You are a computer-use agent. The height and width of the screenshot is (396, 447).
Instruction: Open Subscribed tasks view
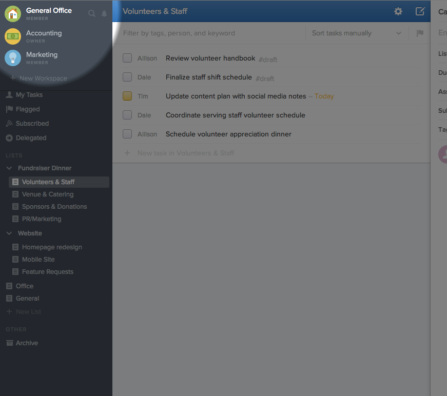pyautogui.click(x=32, y=123)
